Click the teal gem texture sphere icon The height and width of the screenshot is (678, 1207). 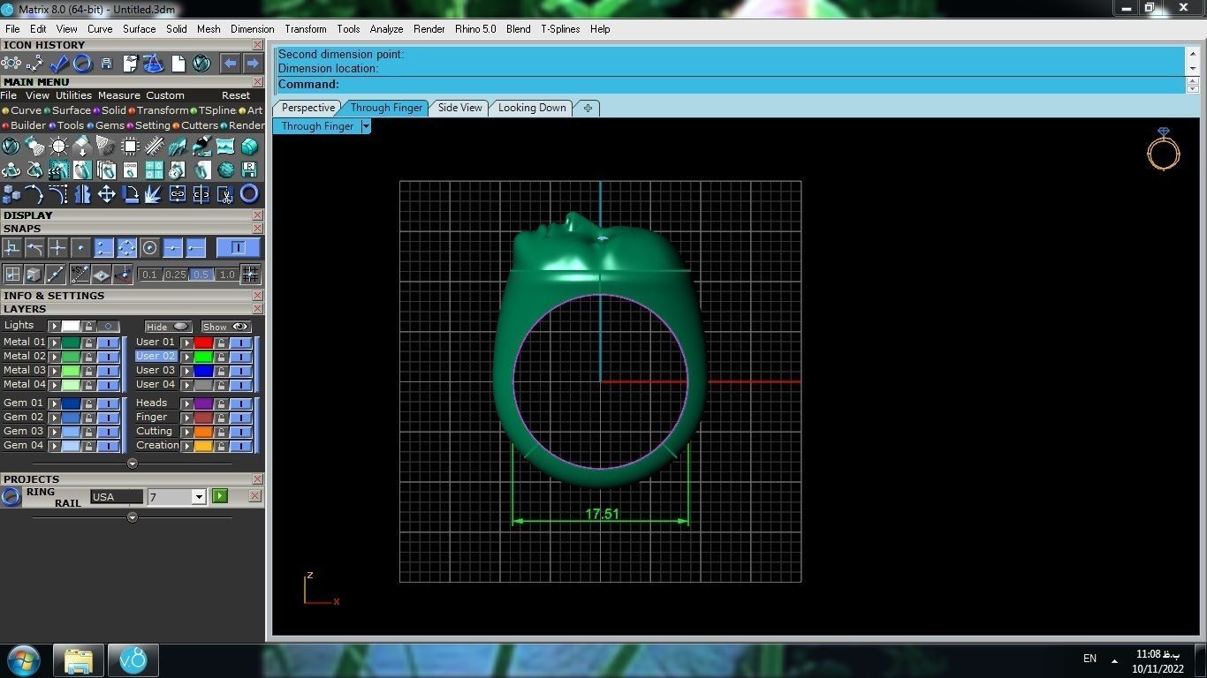coord(225,169)
